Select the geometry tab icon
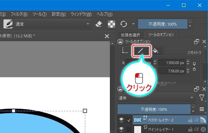Viewport: 208px width, 133px height. tap(125, 51)
